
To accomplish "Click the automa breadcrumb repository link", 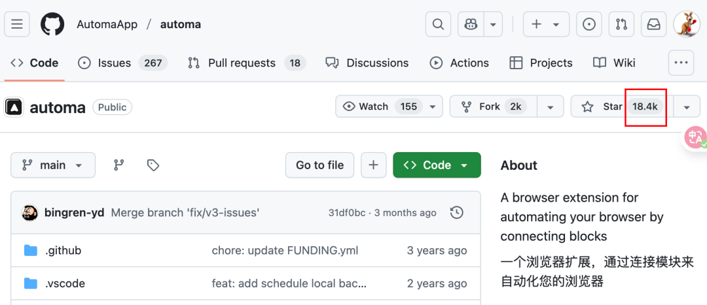I will tap(181, 24).
